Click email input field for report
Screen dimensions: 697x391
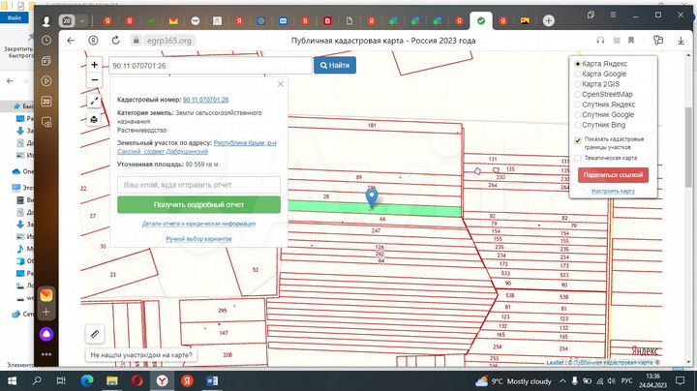198,185
